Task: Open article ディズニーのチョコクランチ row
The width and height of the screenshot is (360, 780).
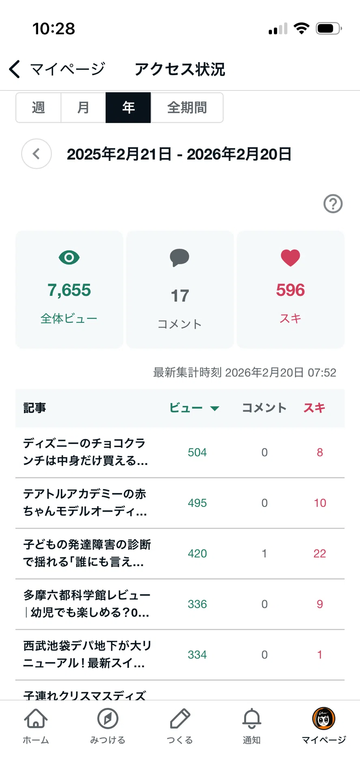Action: 180,452
